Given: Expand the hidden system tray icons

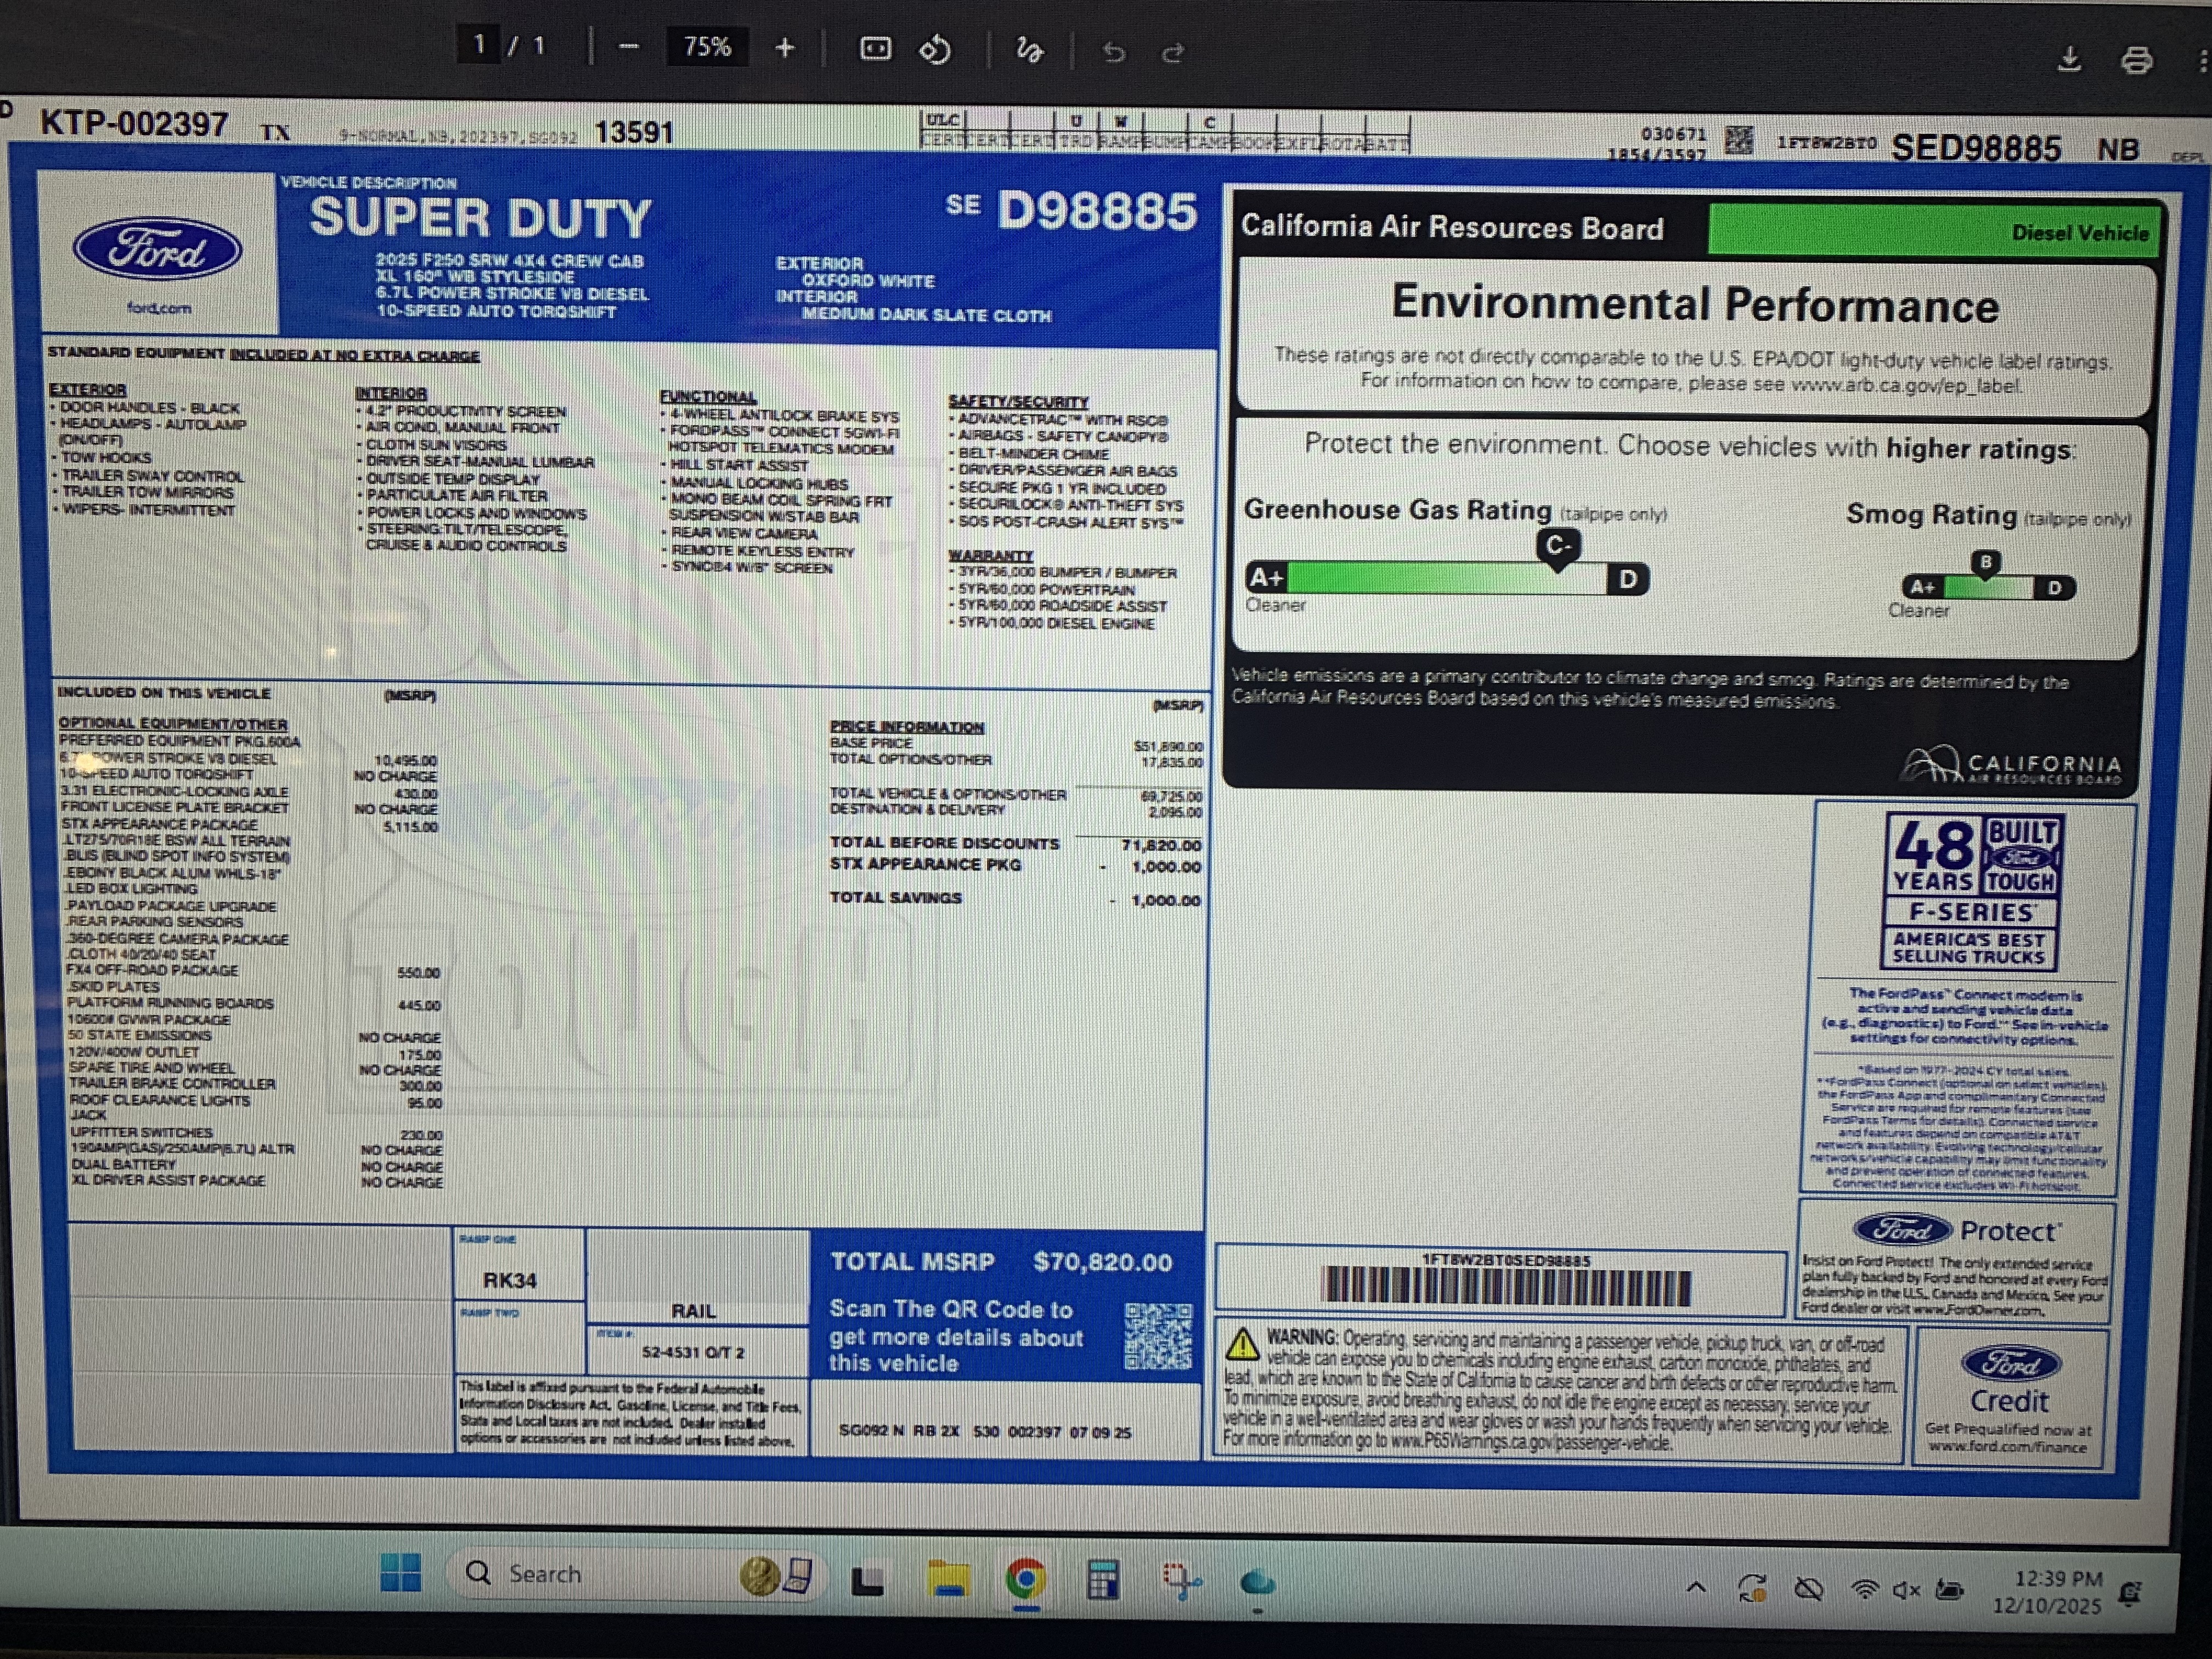Looking at the screenshot, I should click(1696, 1588).
